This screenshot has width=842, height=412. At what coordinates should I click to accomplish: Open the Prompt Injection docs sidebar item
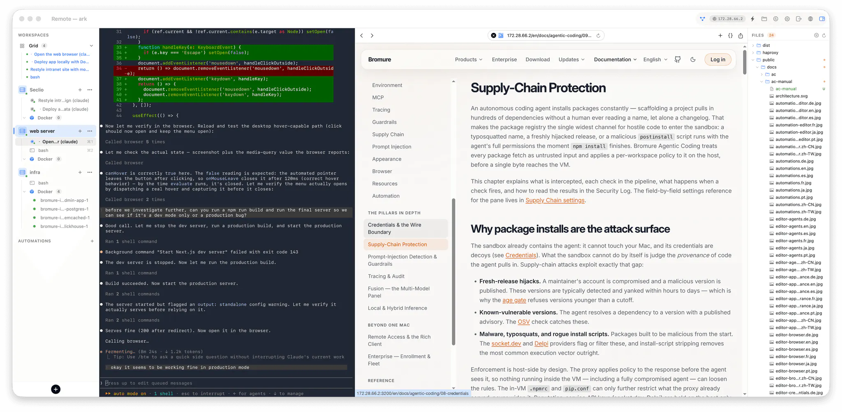(x=391, y=147)
